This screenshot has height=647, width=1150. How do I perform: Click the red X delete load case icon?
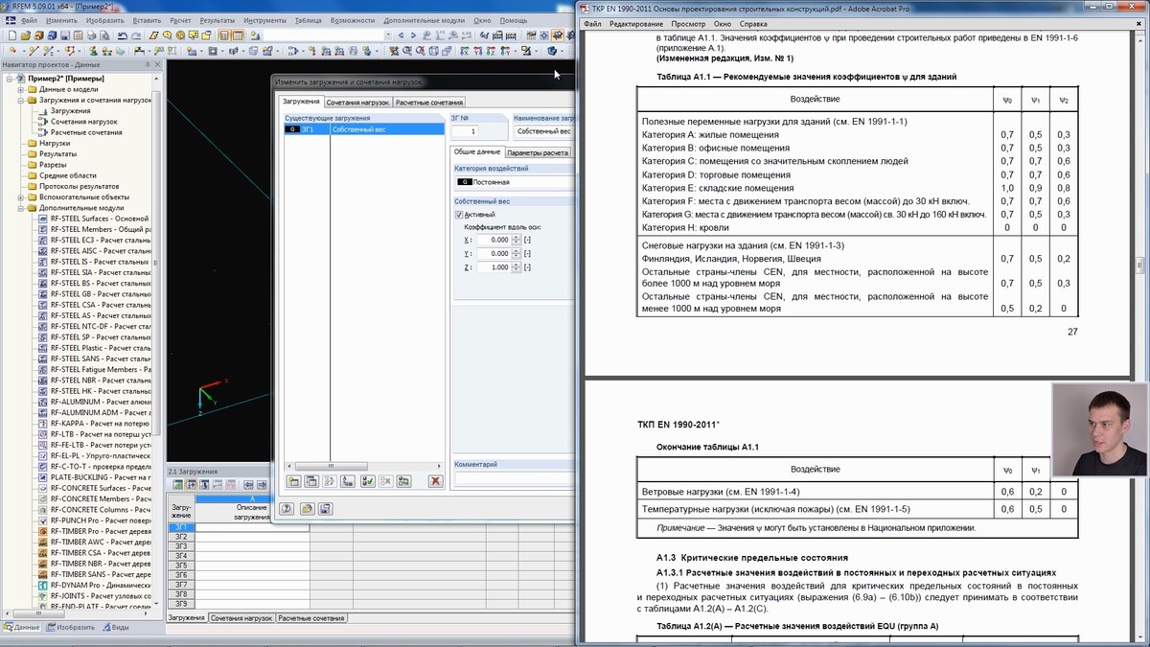[x=435, y=481]
